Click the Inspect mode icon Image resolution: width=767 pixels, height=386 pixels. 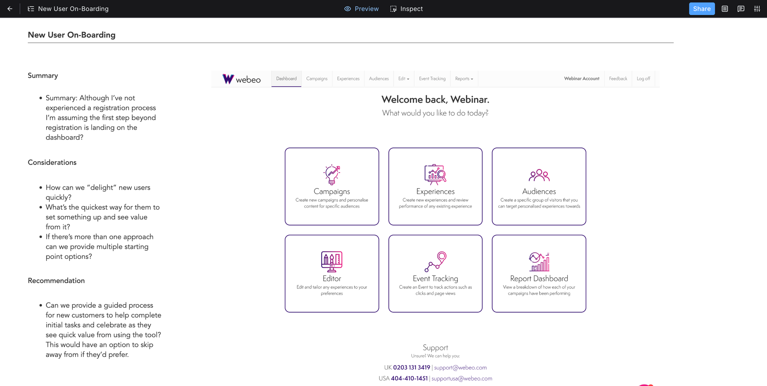pyautogui.click(x=393, y=9)
